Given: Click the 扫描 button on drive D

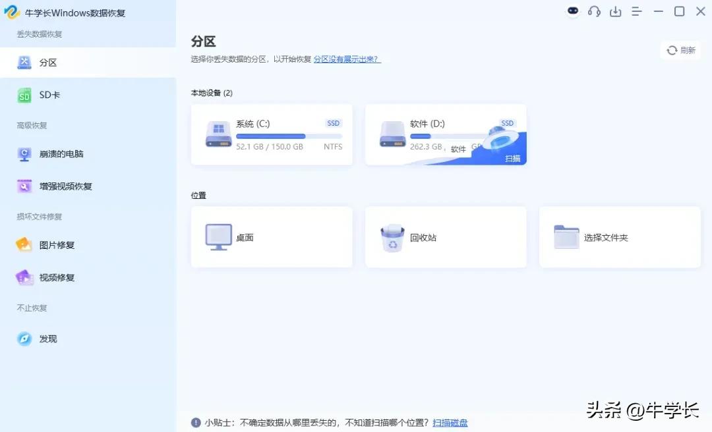Looking at the screenshot, I should pos(512,159).
